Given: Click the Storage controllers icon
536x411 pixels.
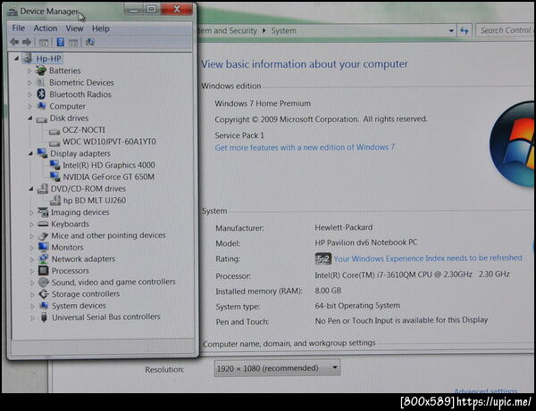Looking at the screenshot, I should [x=44, y=293].
